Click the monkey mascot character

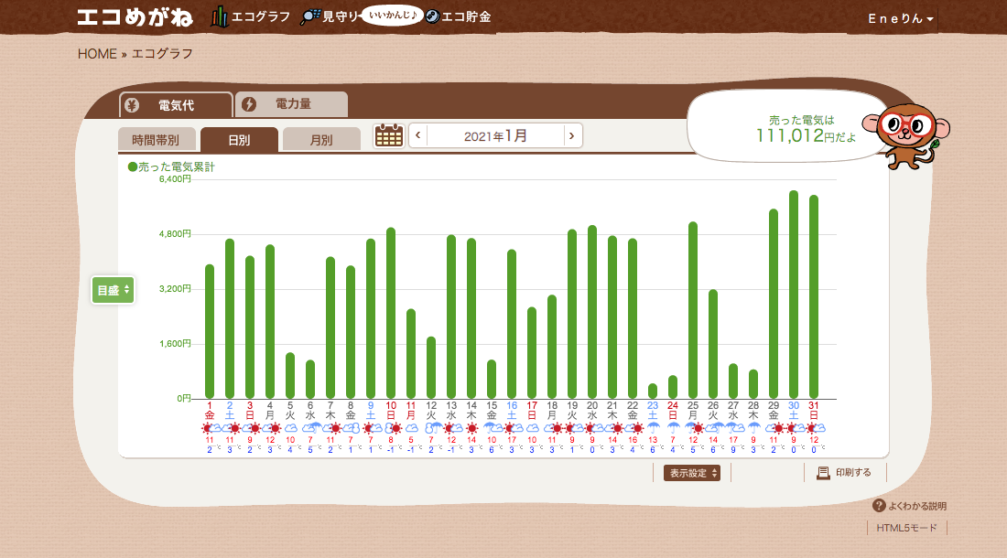click(x=907, y=136)
